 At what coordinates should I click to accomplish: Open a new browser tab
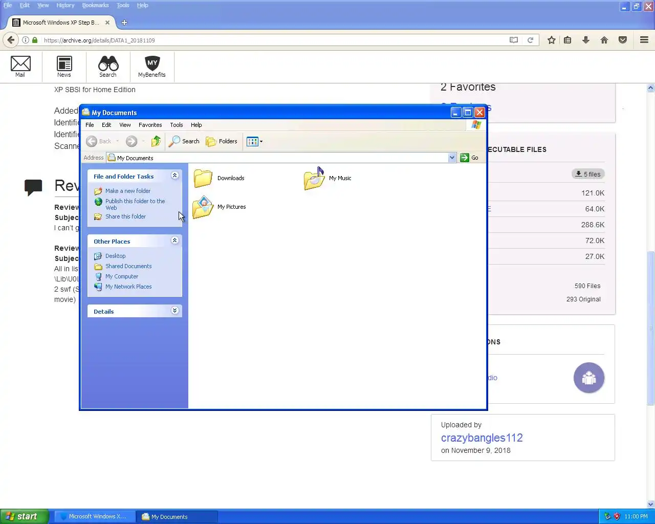click(124, 23)
